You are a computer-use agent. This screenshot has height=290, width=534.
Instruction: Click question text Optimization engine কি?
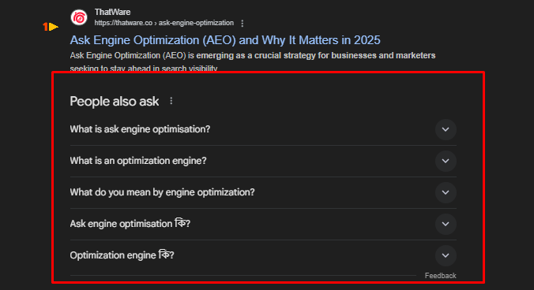122,255
